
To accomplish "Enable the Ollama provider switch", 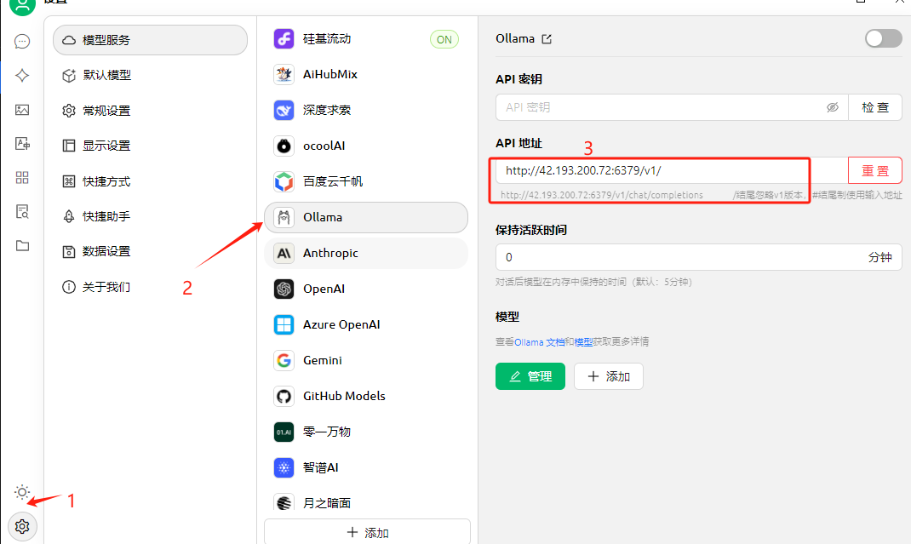I will [883, 39].
